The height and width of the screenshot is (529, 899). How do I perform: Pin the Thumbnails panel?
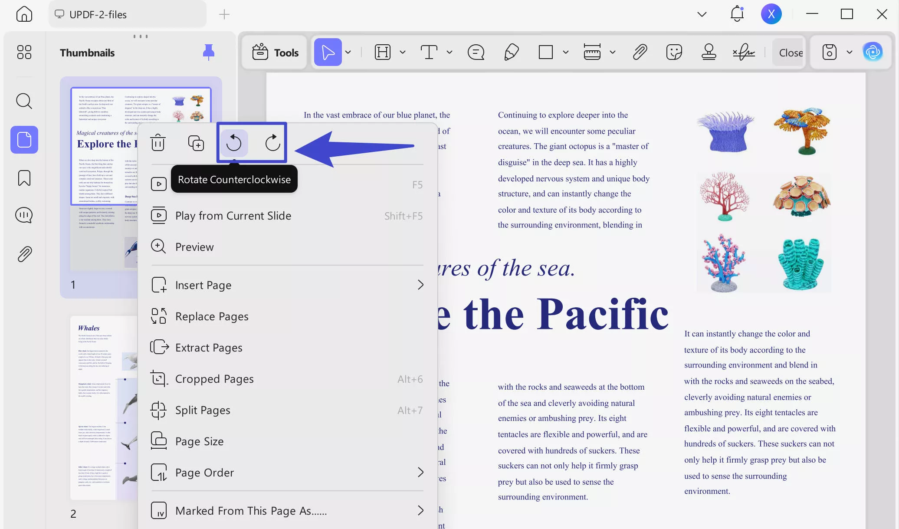click(x=208, y=52)
